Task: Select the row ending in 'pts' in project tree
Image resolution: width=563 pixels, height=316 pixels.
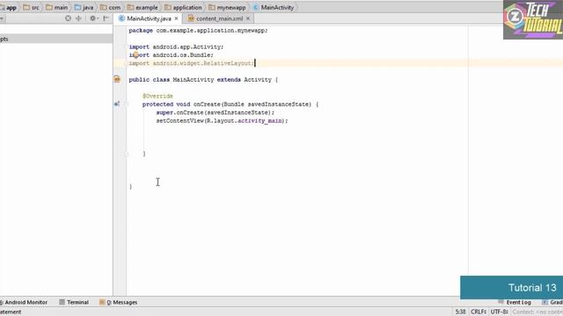Action: 56,39
